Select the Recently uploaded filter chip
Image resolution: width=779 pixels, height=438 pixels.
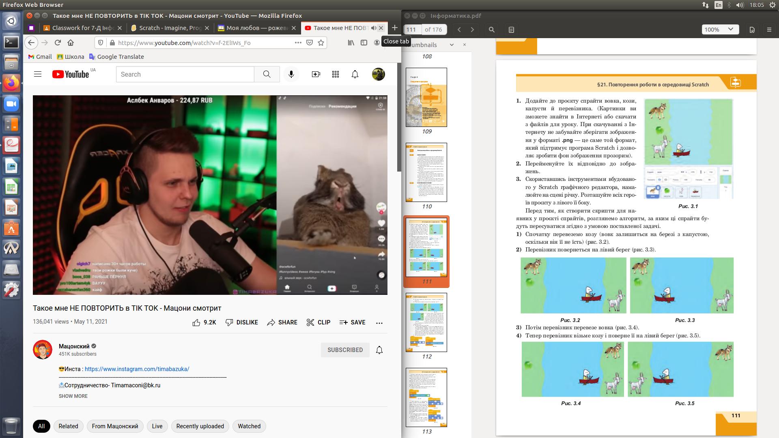pos(200,426)
